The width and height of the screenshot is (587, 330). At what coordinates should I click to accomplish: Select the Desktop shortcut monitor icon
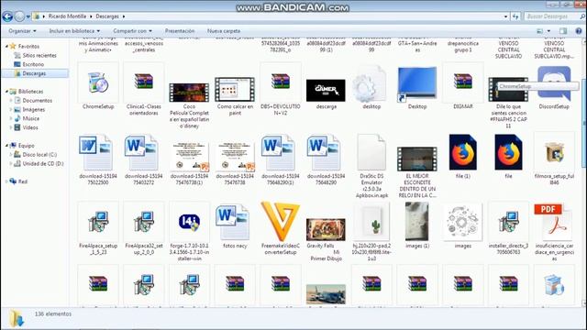(417, 83)
